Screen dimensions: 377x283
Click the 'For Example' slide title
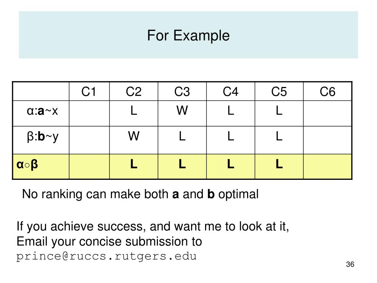tap(188, 35)
